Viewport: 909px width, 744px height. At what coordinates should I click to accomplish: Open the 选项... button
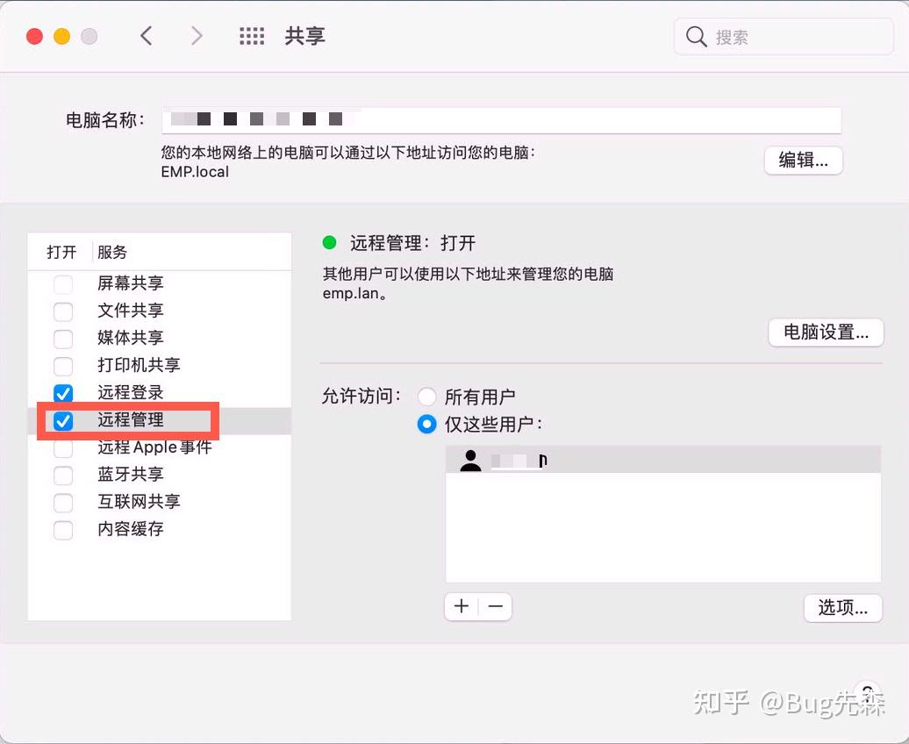click(843, 608)
